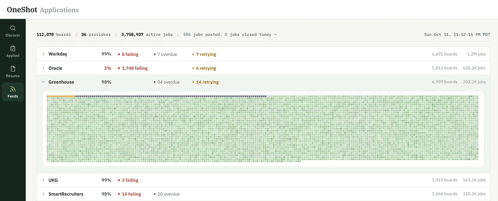Click Greenhouse's 98% health percentage
Viewport: 498px width, 201px height.
pos(106,82)
